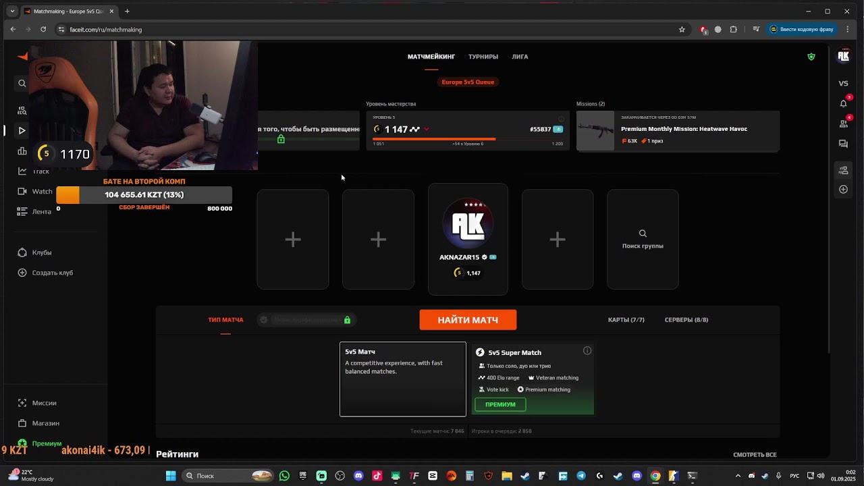
Task: Click Ввести кодовую фразу button
Action: 802,30
